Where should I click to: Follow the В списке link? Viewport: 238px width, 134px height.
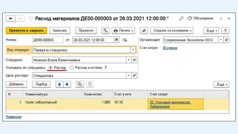click(x=170, y=48)
